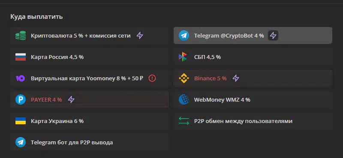
Task: Click the Russian flag icon
Action: pos(21,57)
